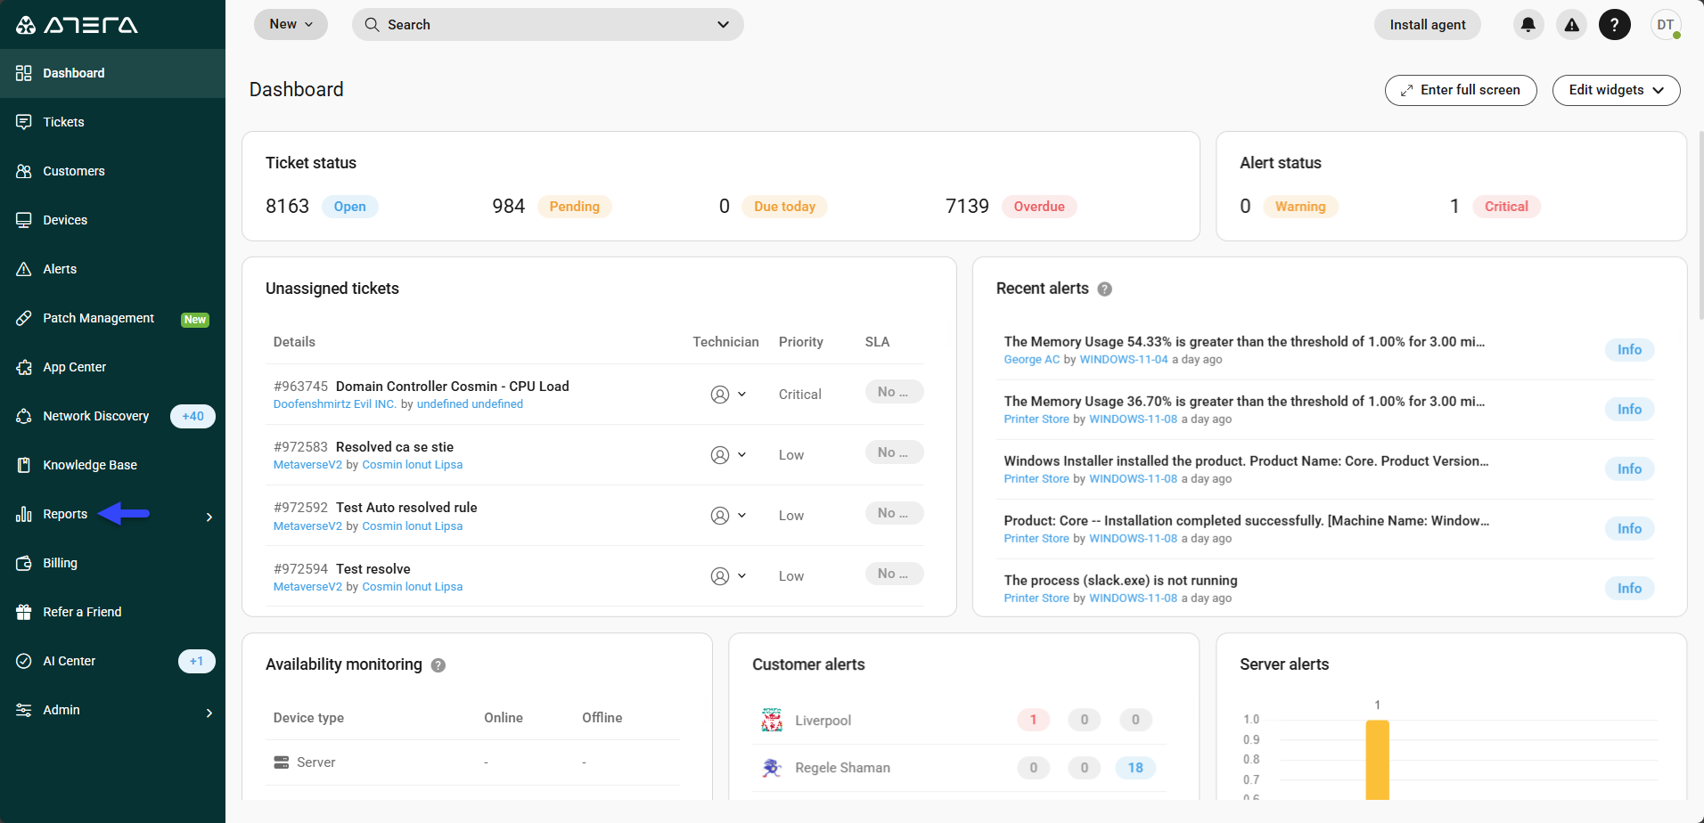Switch to the Dashboard menu item
This screenshot has height=823, width=1704.
click(73, 73)
